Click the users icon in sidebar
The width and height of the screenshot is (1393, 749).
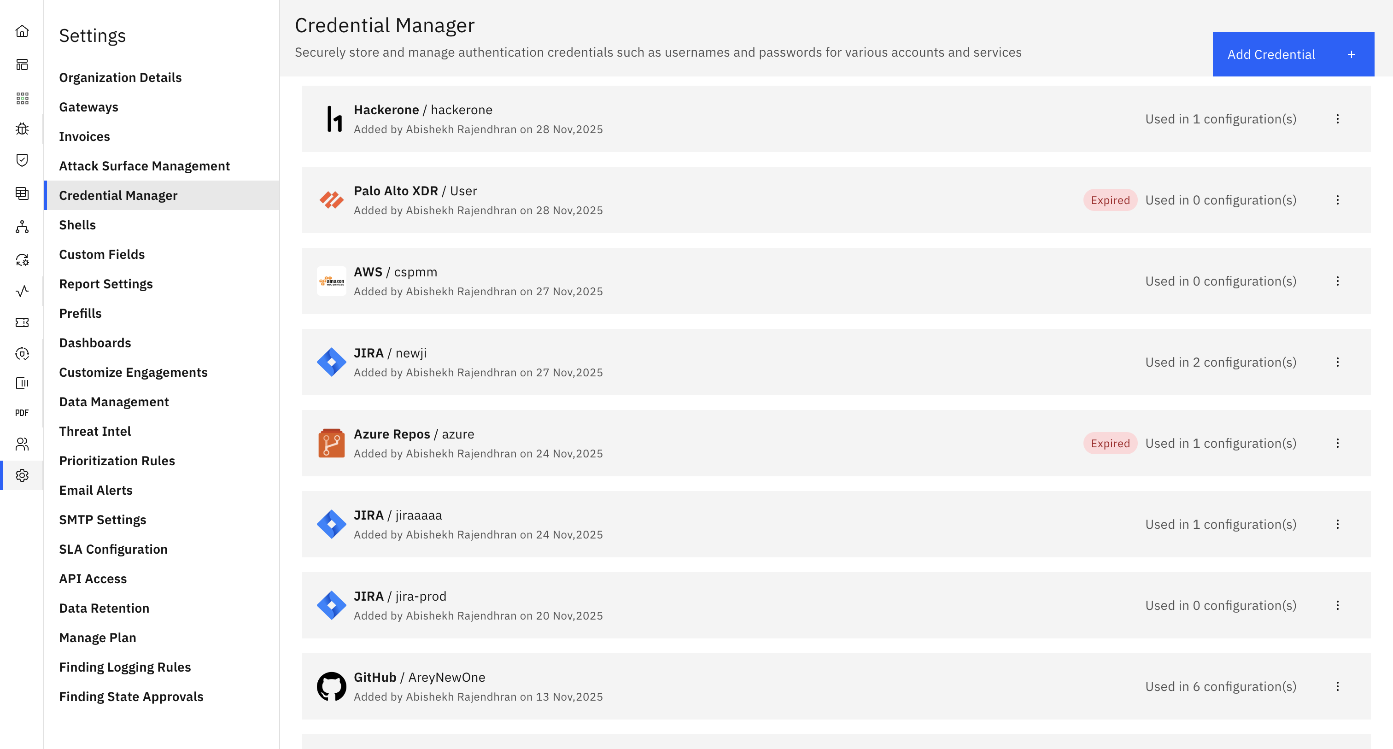[22, 444]
